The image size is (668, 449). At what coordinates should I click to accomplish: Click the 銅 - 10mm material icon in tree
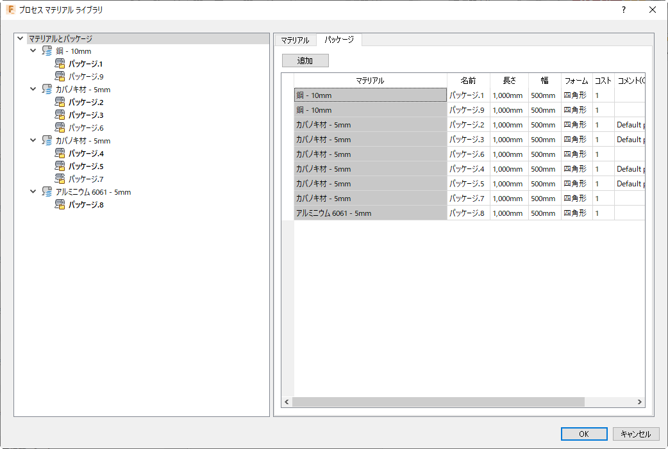pyautogui.click(x=47, y=51)
